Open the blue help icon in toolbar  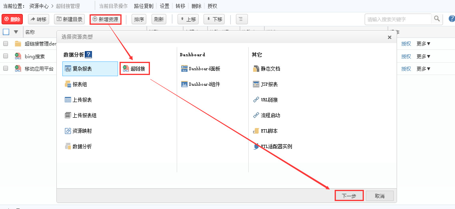[x=451, y=19]
